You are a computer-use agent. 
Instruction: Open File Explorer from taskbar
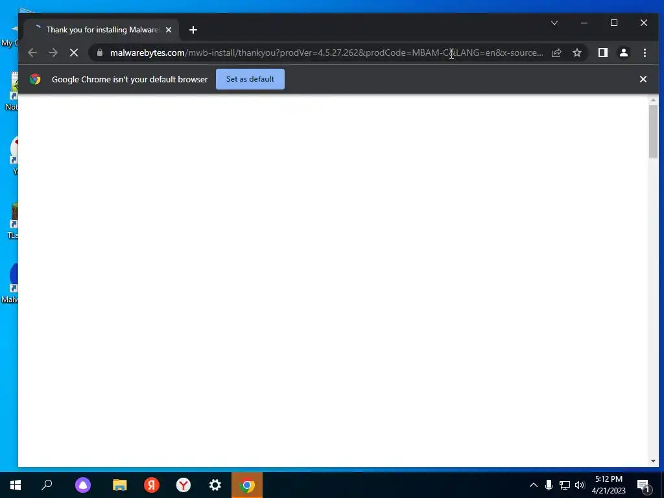click(x=120, y=485)
